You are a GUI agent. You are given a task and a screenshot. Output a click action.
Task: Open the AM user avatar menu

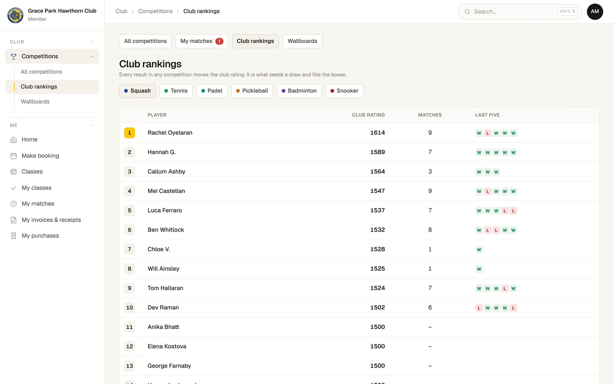click(595, 12)
